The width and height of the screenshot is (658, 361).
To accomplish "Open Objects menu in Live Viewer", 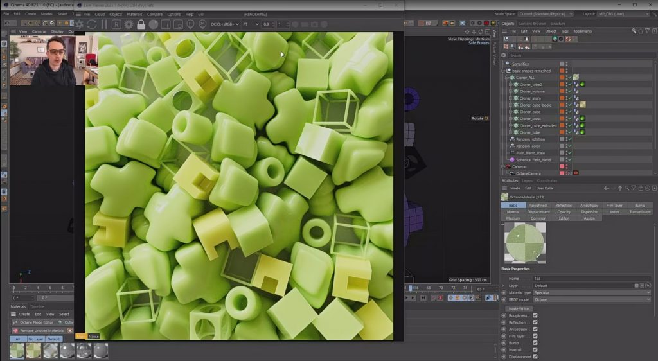I will (x=116, y=14).
